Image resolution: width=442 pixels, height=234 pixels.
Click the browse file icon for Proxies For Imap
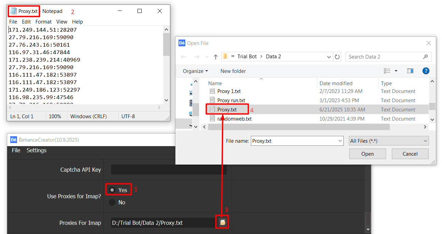click(223, 222)
